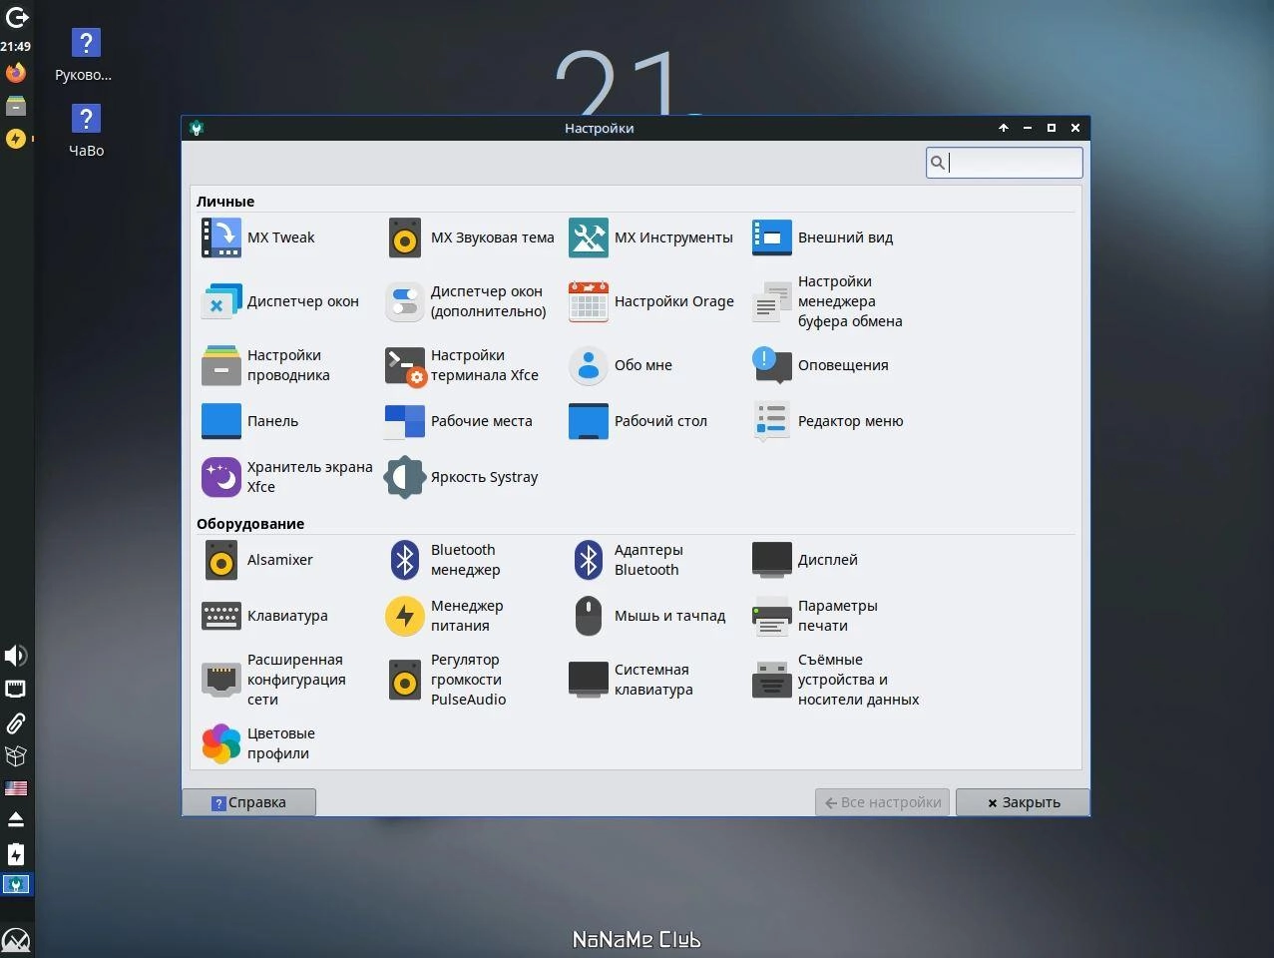The height and width of the screenshot is (958, 1274).
Task: Click the 21:49 panel clock
Action: [16, 46]
